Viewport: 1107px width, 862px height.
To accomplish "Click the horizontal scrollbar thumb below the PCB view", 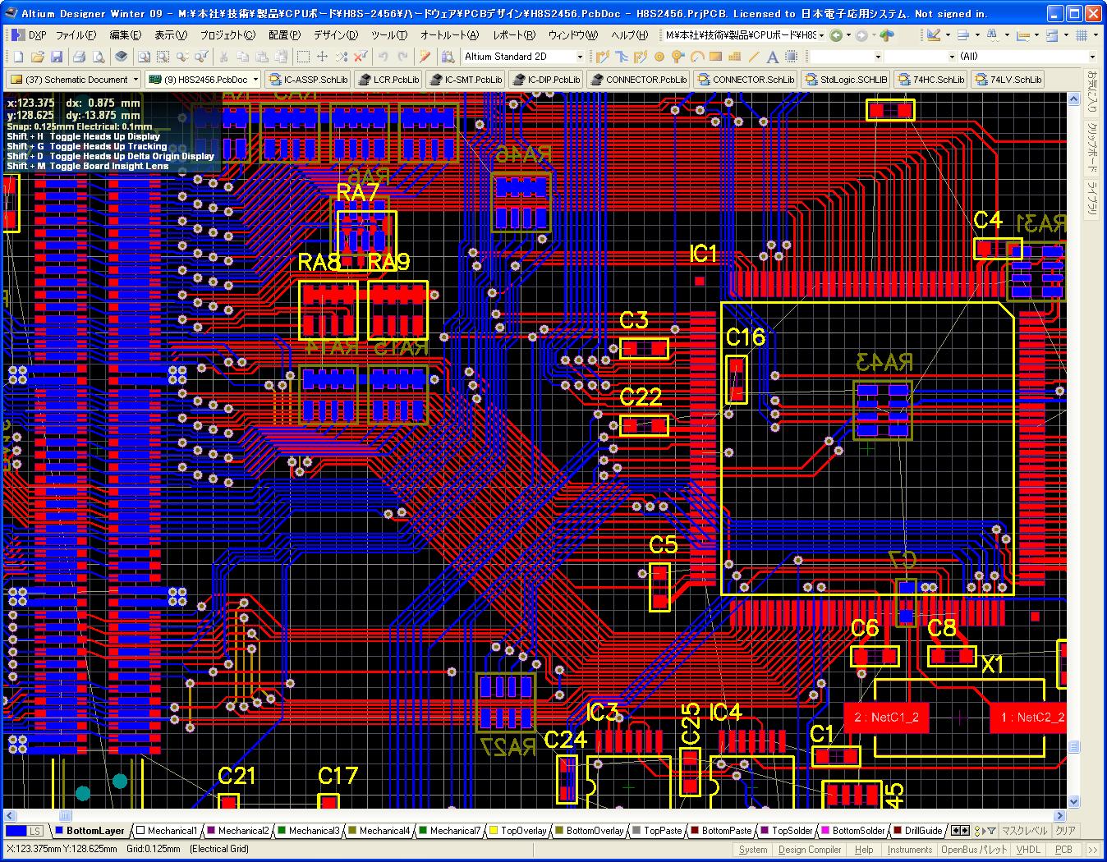I will tap(65, 816).
